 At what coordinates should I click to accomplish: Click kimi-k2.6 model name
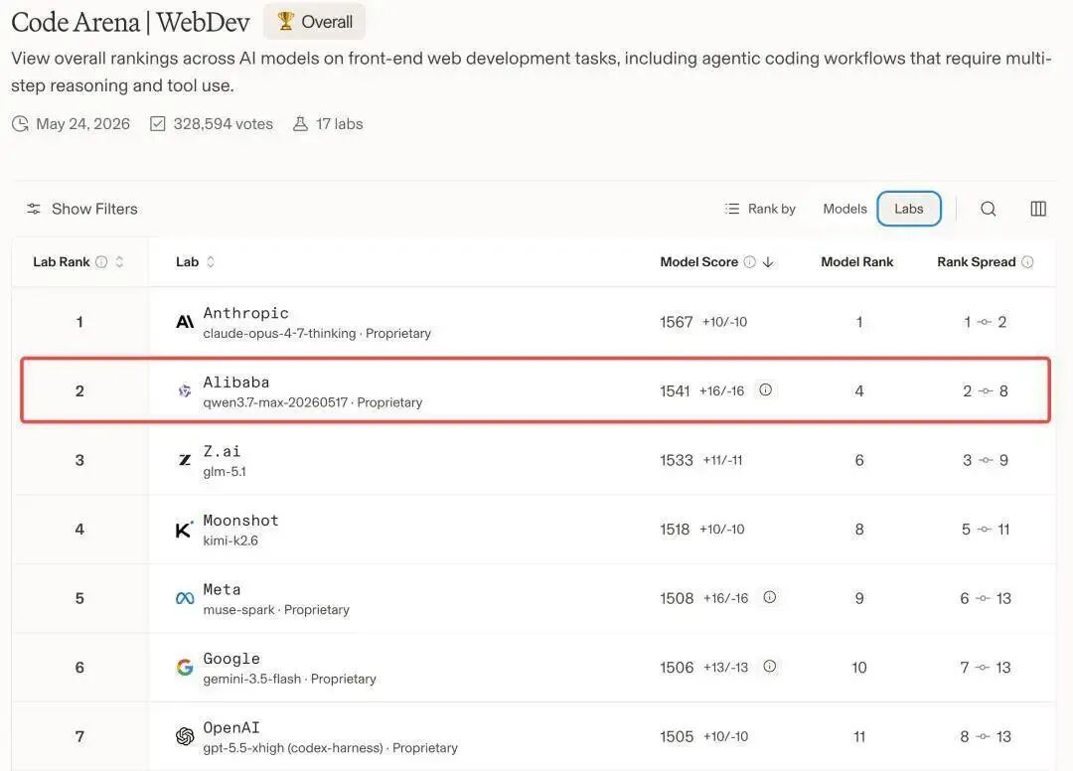[230, 540]
